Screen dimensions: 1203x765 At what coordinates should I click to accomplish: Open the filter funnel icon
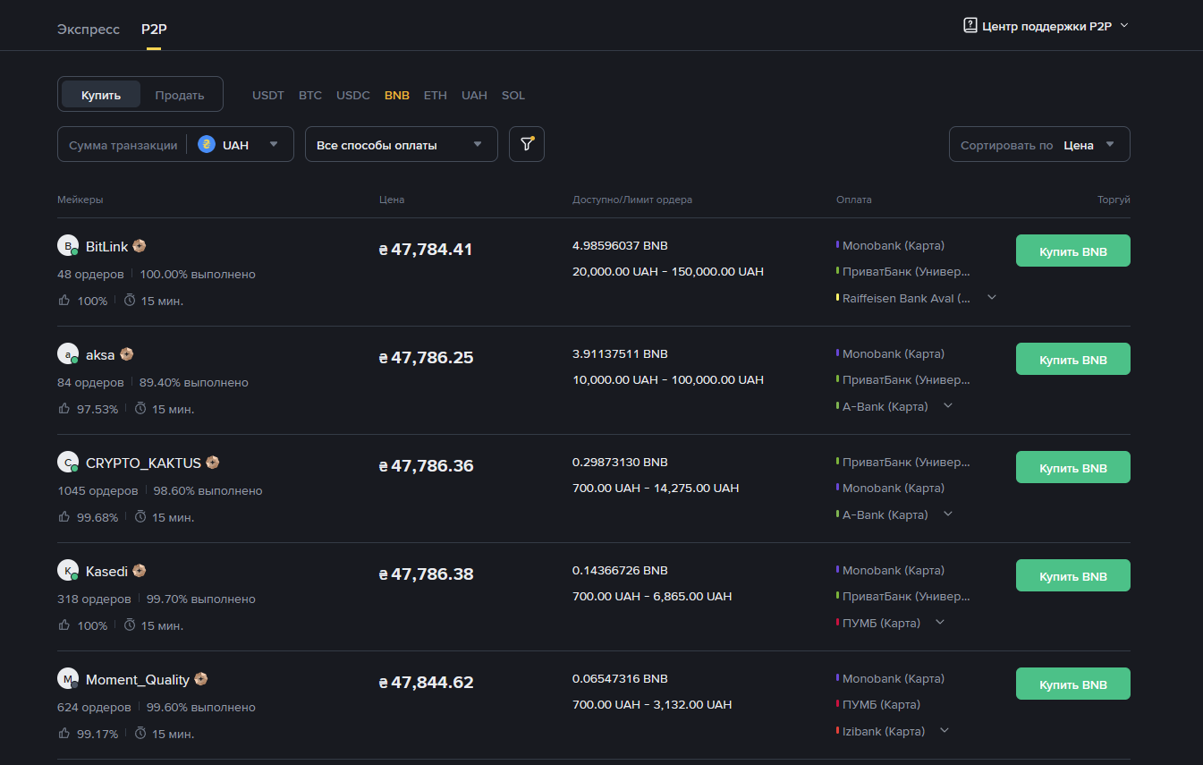(x=527, y=144)
